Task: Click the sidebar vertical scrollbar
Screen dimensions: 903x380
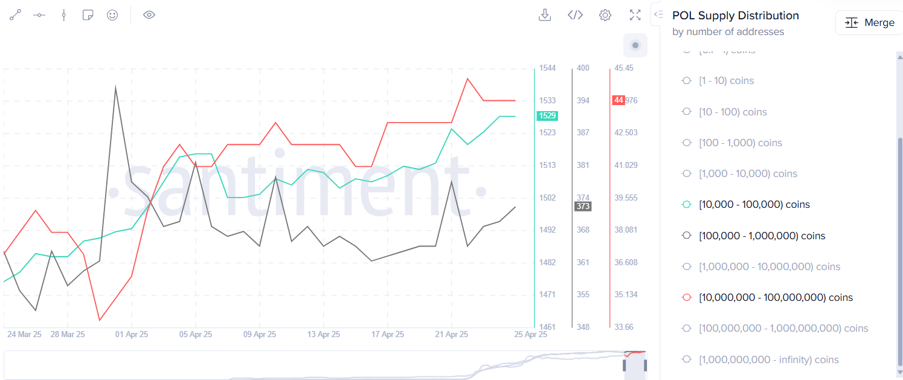Action: click(x=900, y=242)
